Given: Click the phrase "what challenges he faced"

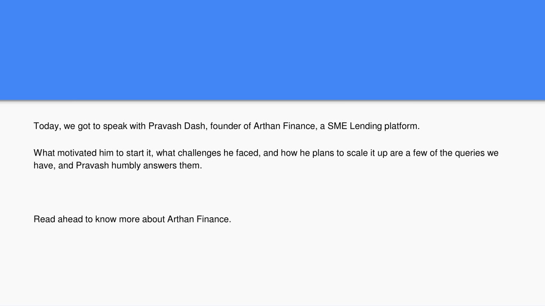Looking at the screenshot, I should tap(208, 153).
